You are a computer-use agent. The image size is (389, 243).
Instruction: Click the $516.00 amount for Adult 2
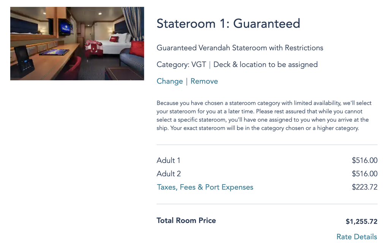[364, 174]
